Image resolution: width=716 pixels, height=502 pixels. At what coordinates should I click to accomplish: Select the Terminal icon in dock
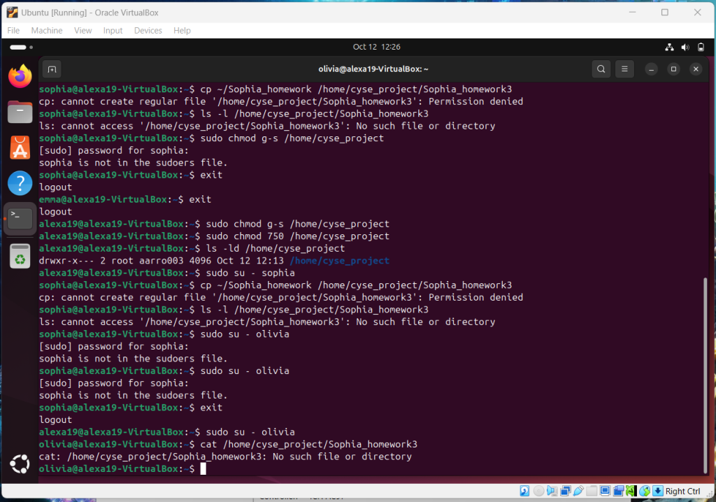20,219
